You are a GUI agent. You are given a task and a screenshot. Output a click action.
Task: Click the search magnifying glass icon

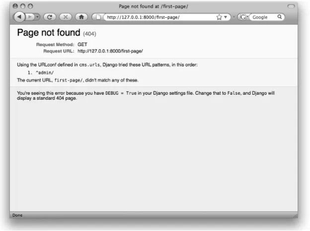point(280,17)
